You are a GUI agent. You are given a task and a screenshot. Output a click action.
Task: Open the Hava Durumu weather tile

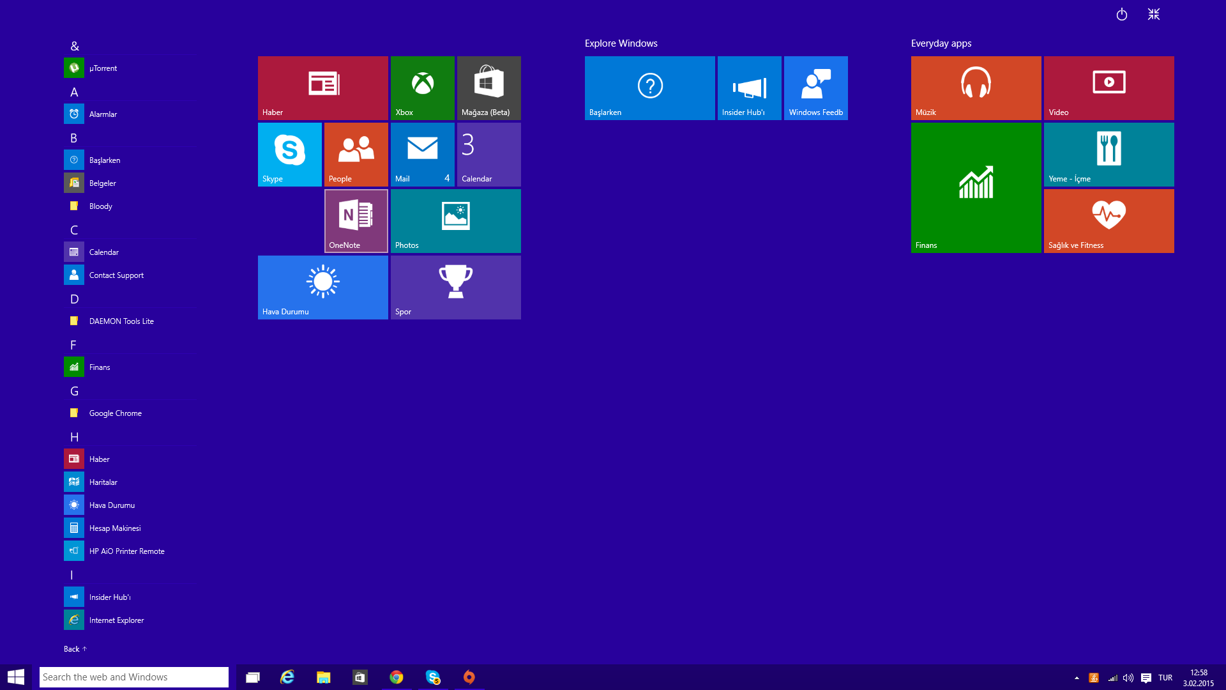pos(322,287)
